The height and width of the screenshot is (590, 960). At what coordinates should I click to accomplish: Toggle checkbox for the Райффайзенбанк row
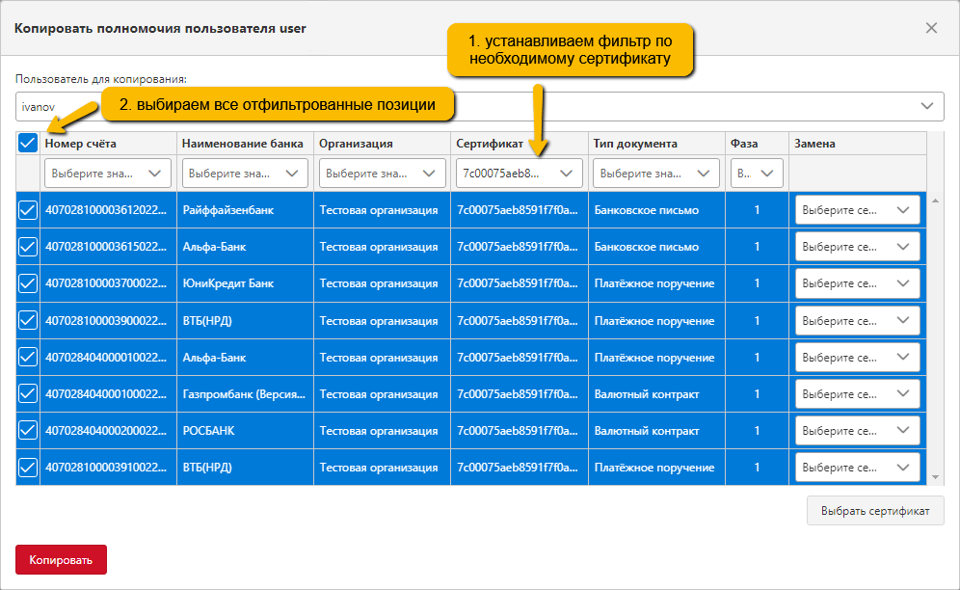pyautogui.click(x=28, y=210)
